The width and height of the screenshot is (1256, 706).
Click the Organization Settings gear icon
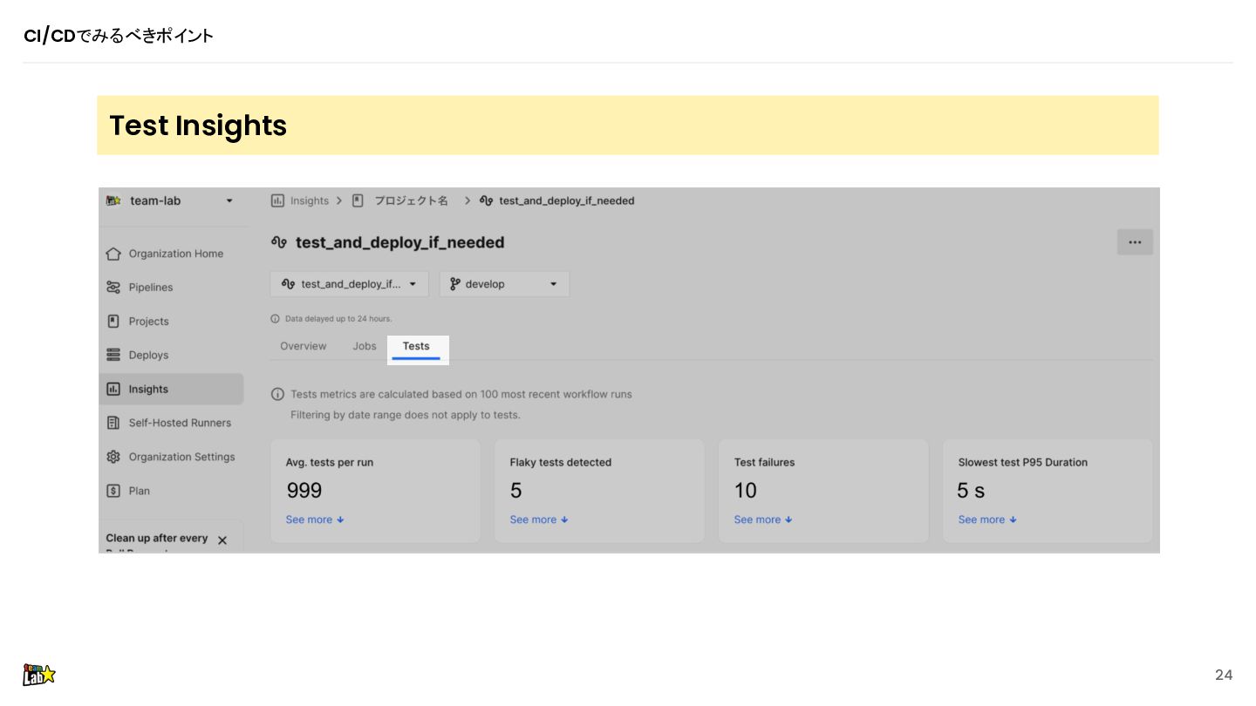(x=113, y=457)
